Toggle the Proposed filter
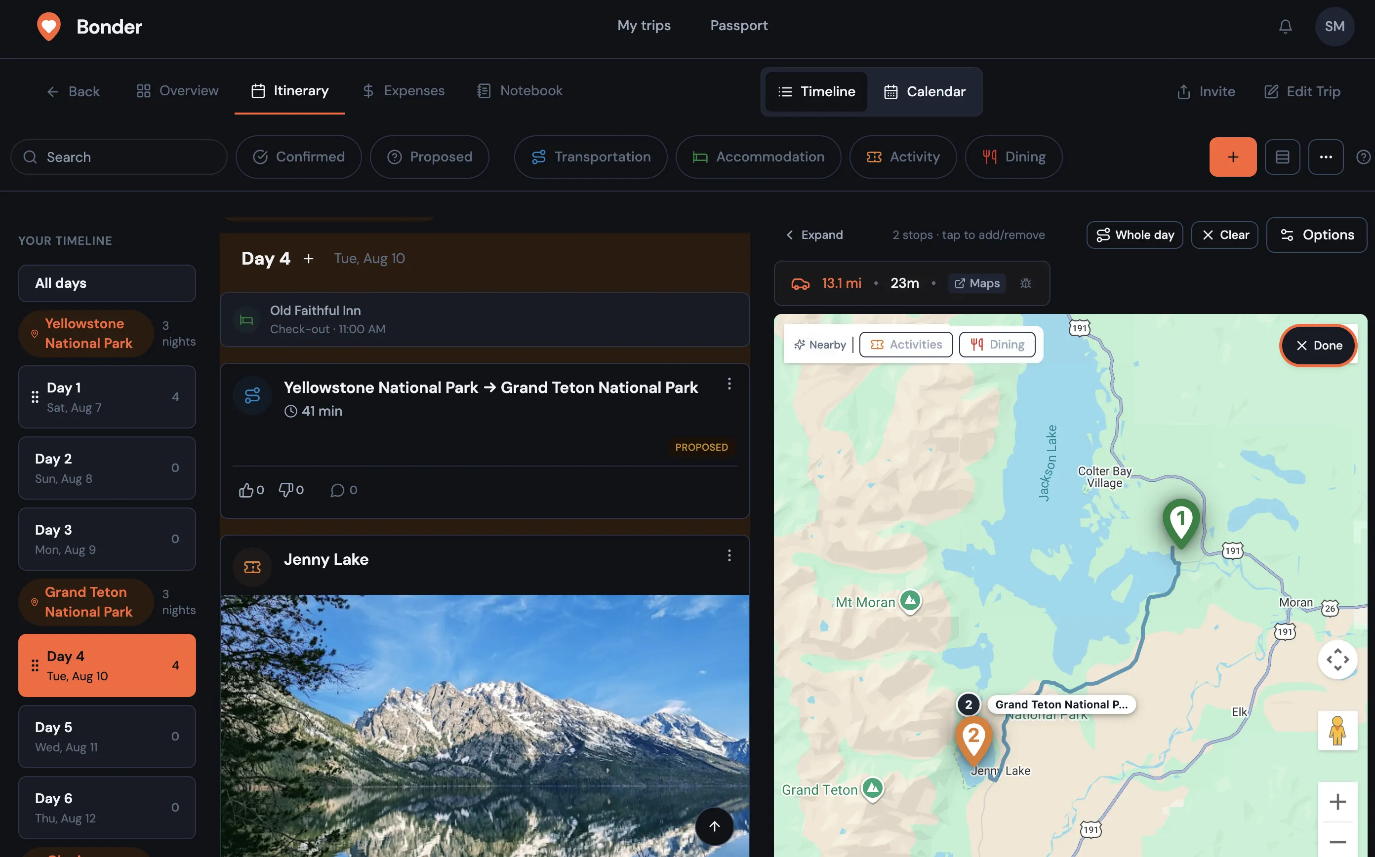The width and height of the screenshot is (1375, 857). (x=430, y=157)
